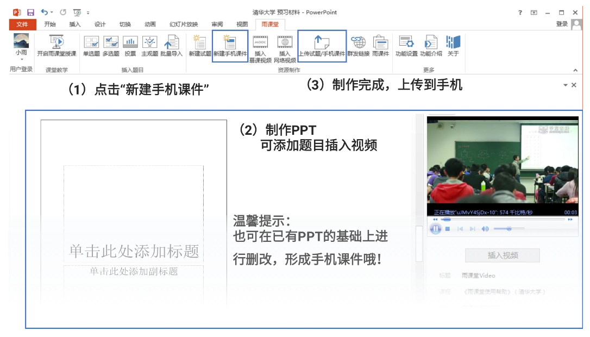Open PowerPoint help question mark
This screenshot has width=590, height=337.
520,13
